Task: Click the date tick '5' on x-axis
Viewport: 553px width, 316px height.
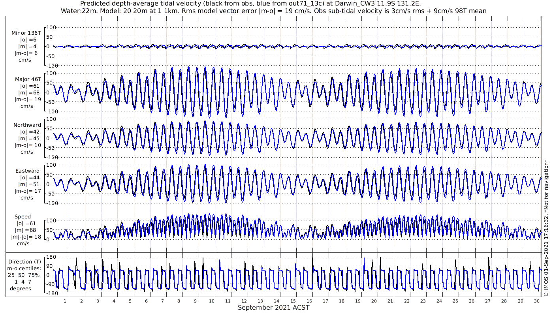Action: 130,301
